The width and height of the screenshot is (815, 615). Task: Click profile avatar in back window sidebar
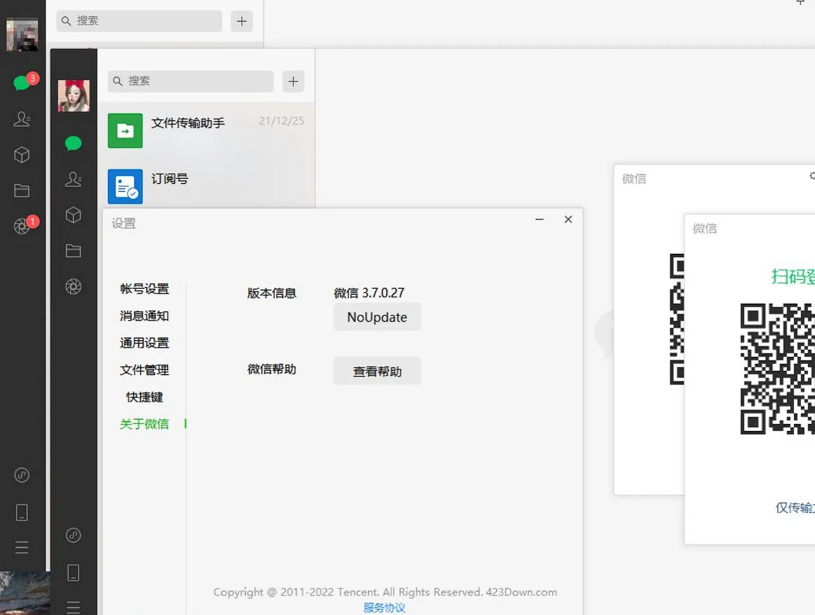pyautogui.click(x=22, y=34)
